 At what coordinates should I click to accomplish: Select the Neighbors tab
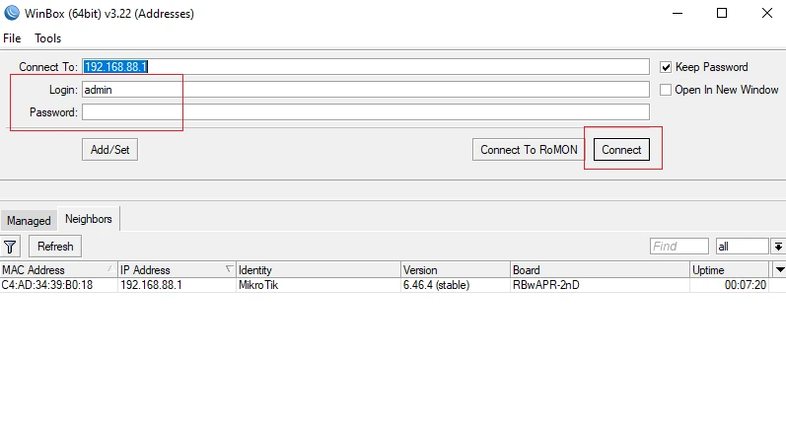click(x=89, y=219)
